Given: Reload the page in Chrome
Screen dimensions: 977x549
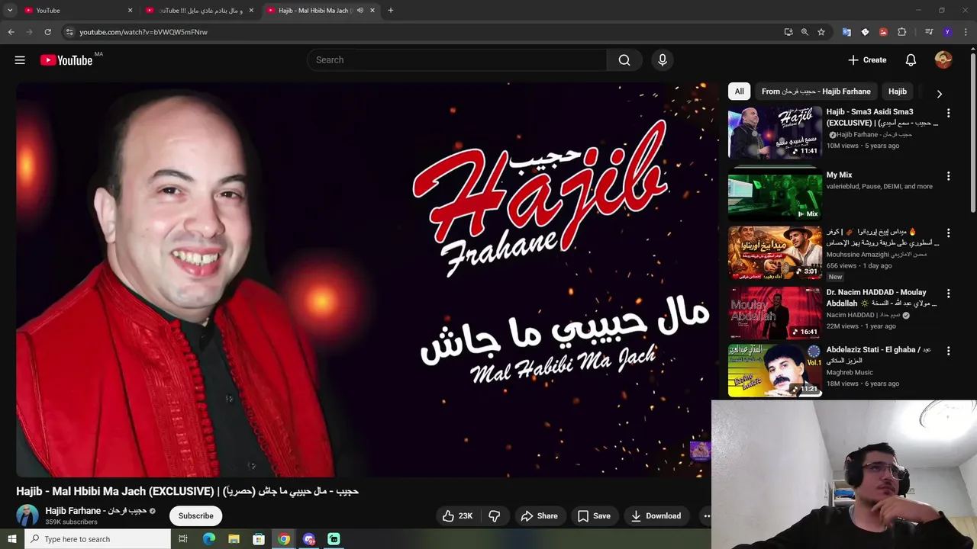Looking at the screenshot, I should [47, 32].
